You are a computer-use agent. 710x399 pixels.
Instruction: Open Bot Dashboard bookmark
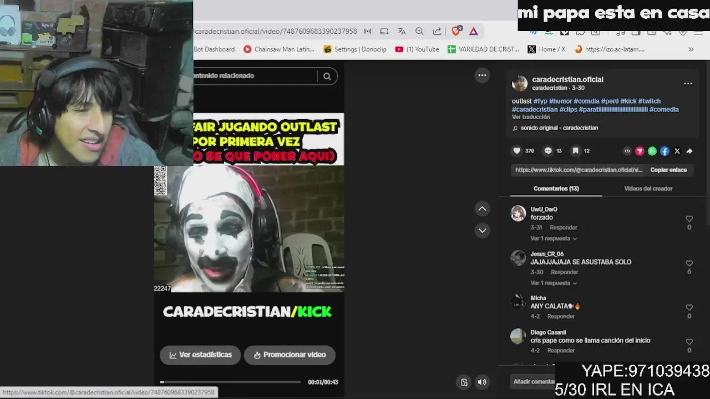pyautogui.click(x=214, y=49)
